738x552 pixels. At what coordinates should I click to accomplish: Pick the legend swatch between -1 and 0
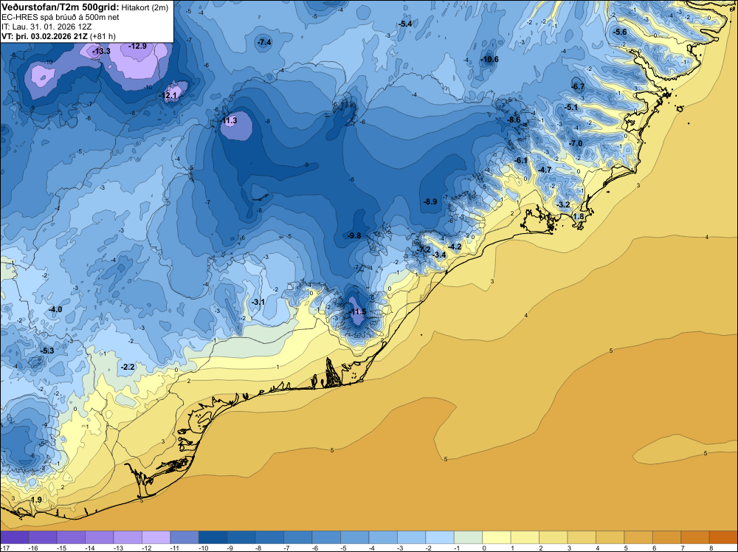(469, 537)
